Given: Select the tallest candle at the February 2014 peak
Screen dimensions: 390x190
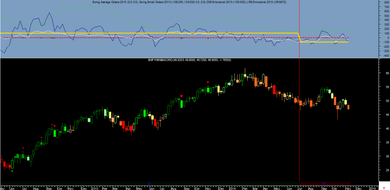Looking at the screenshot, I should pos(245,74).
